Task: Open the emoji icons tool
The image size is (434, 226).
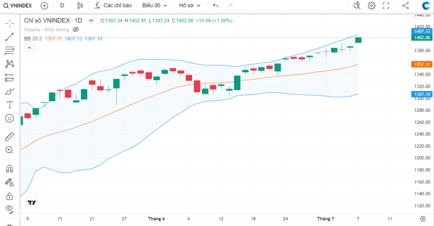Action: click(x=10, y=119)
